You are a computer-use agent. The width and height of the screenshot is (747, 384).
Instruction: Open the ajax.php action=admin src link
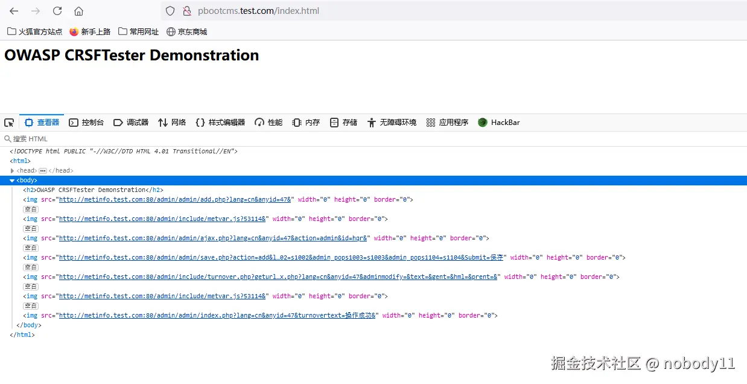[213, 238]
